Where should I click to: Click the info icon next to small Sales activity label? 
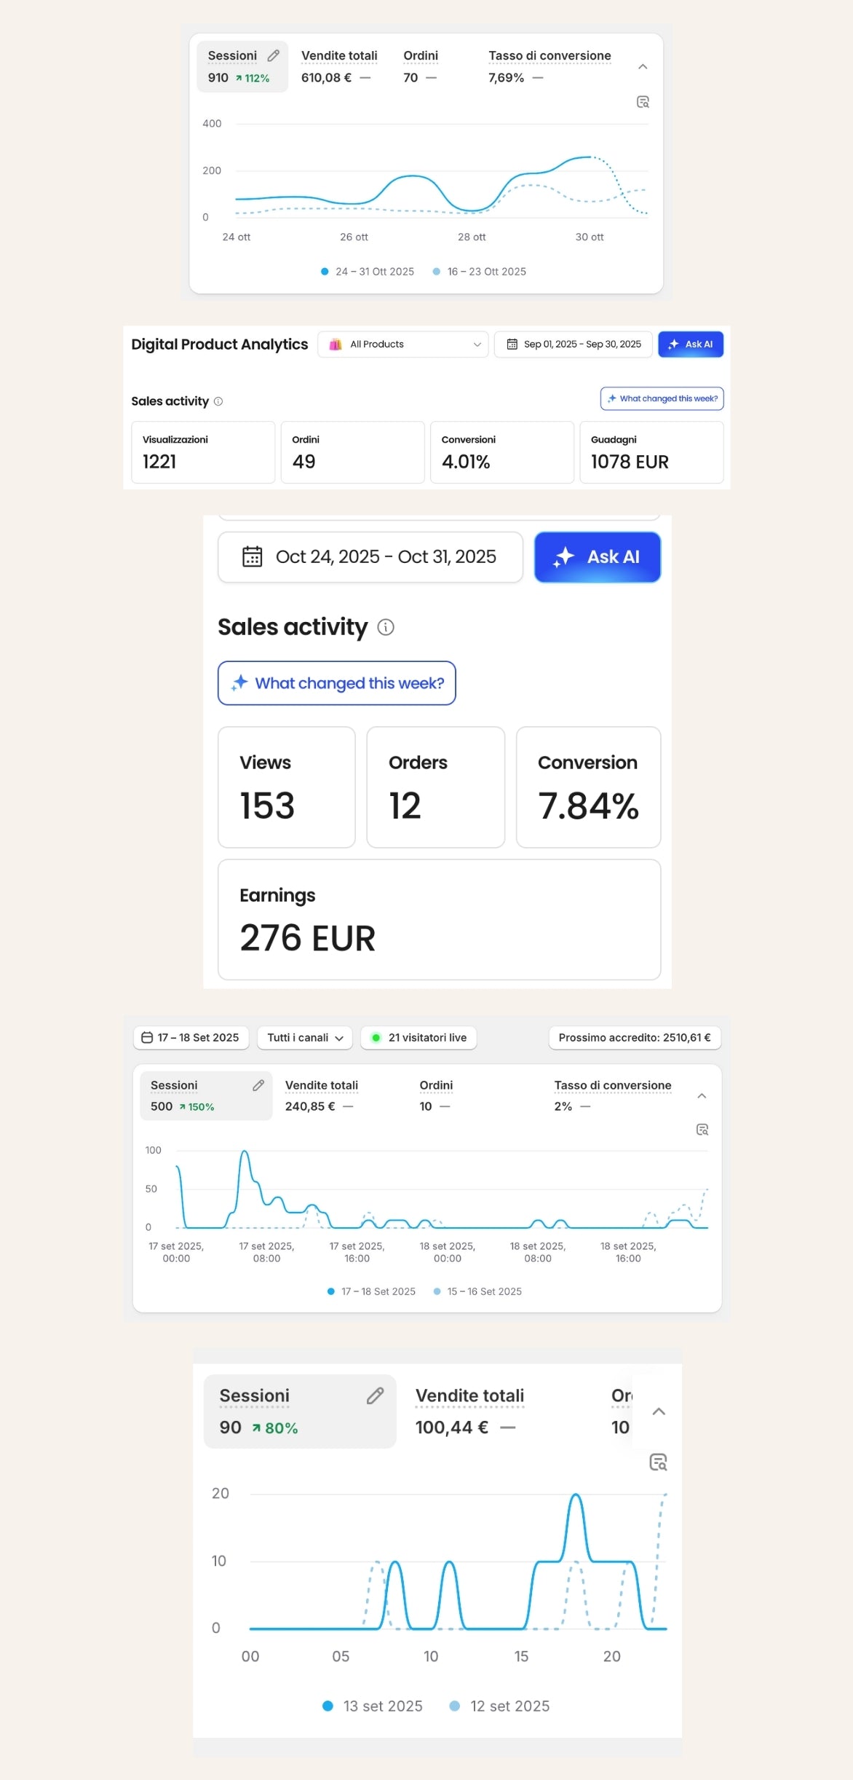[x=218, y=401]
